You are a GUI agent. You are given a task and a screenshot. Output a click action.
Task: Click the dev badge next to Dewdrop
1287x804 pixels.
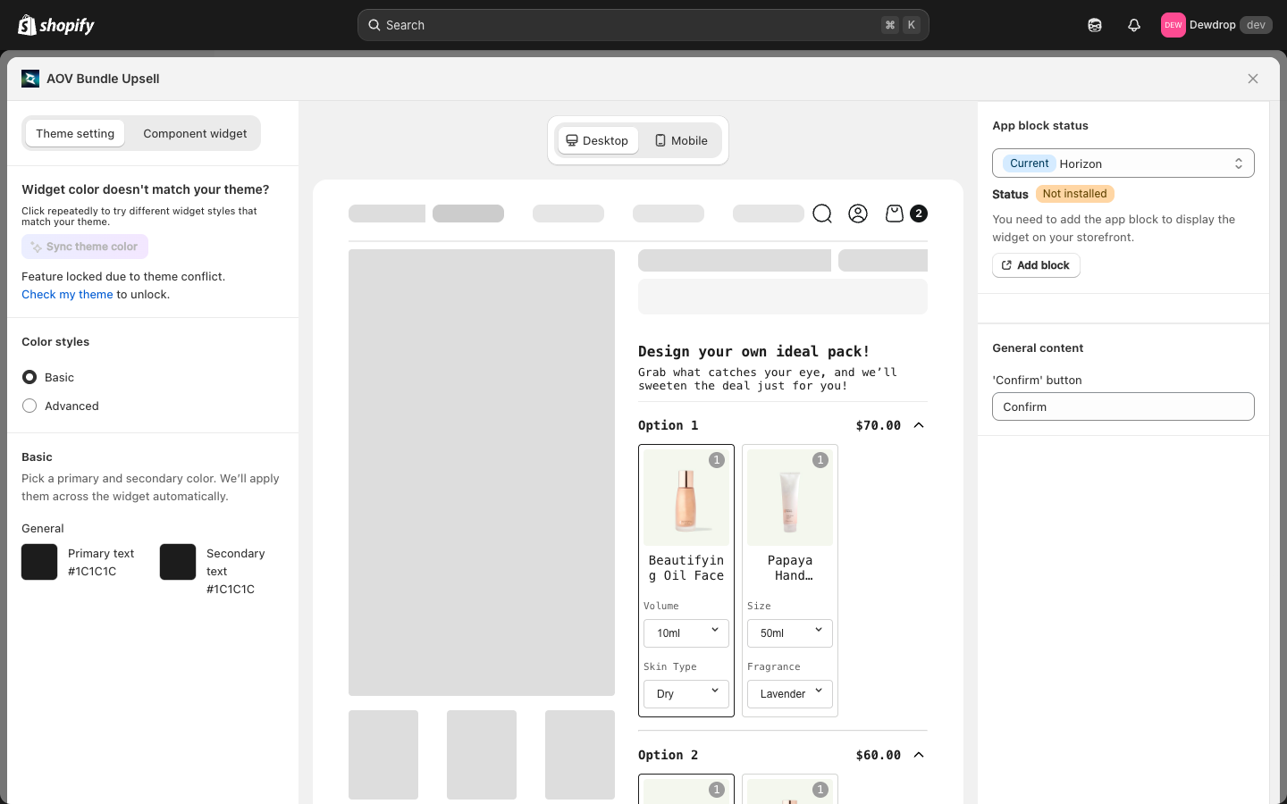coord(1256,25)
